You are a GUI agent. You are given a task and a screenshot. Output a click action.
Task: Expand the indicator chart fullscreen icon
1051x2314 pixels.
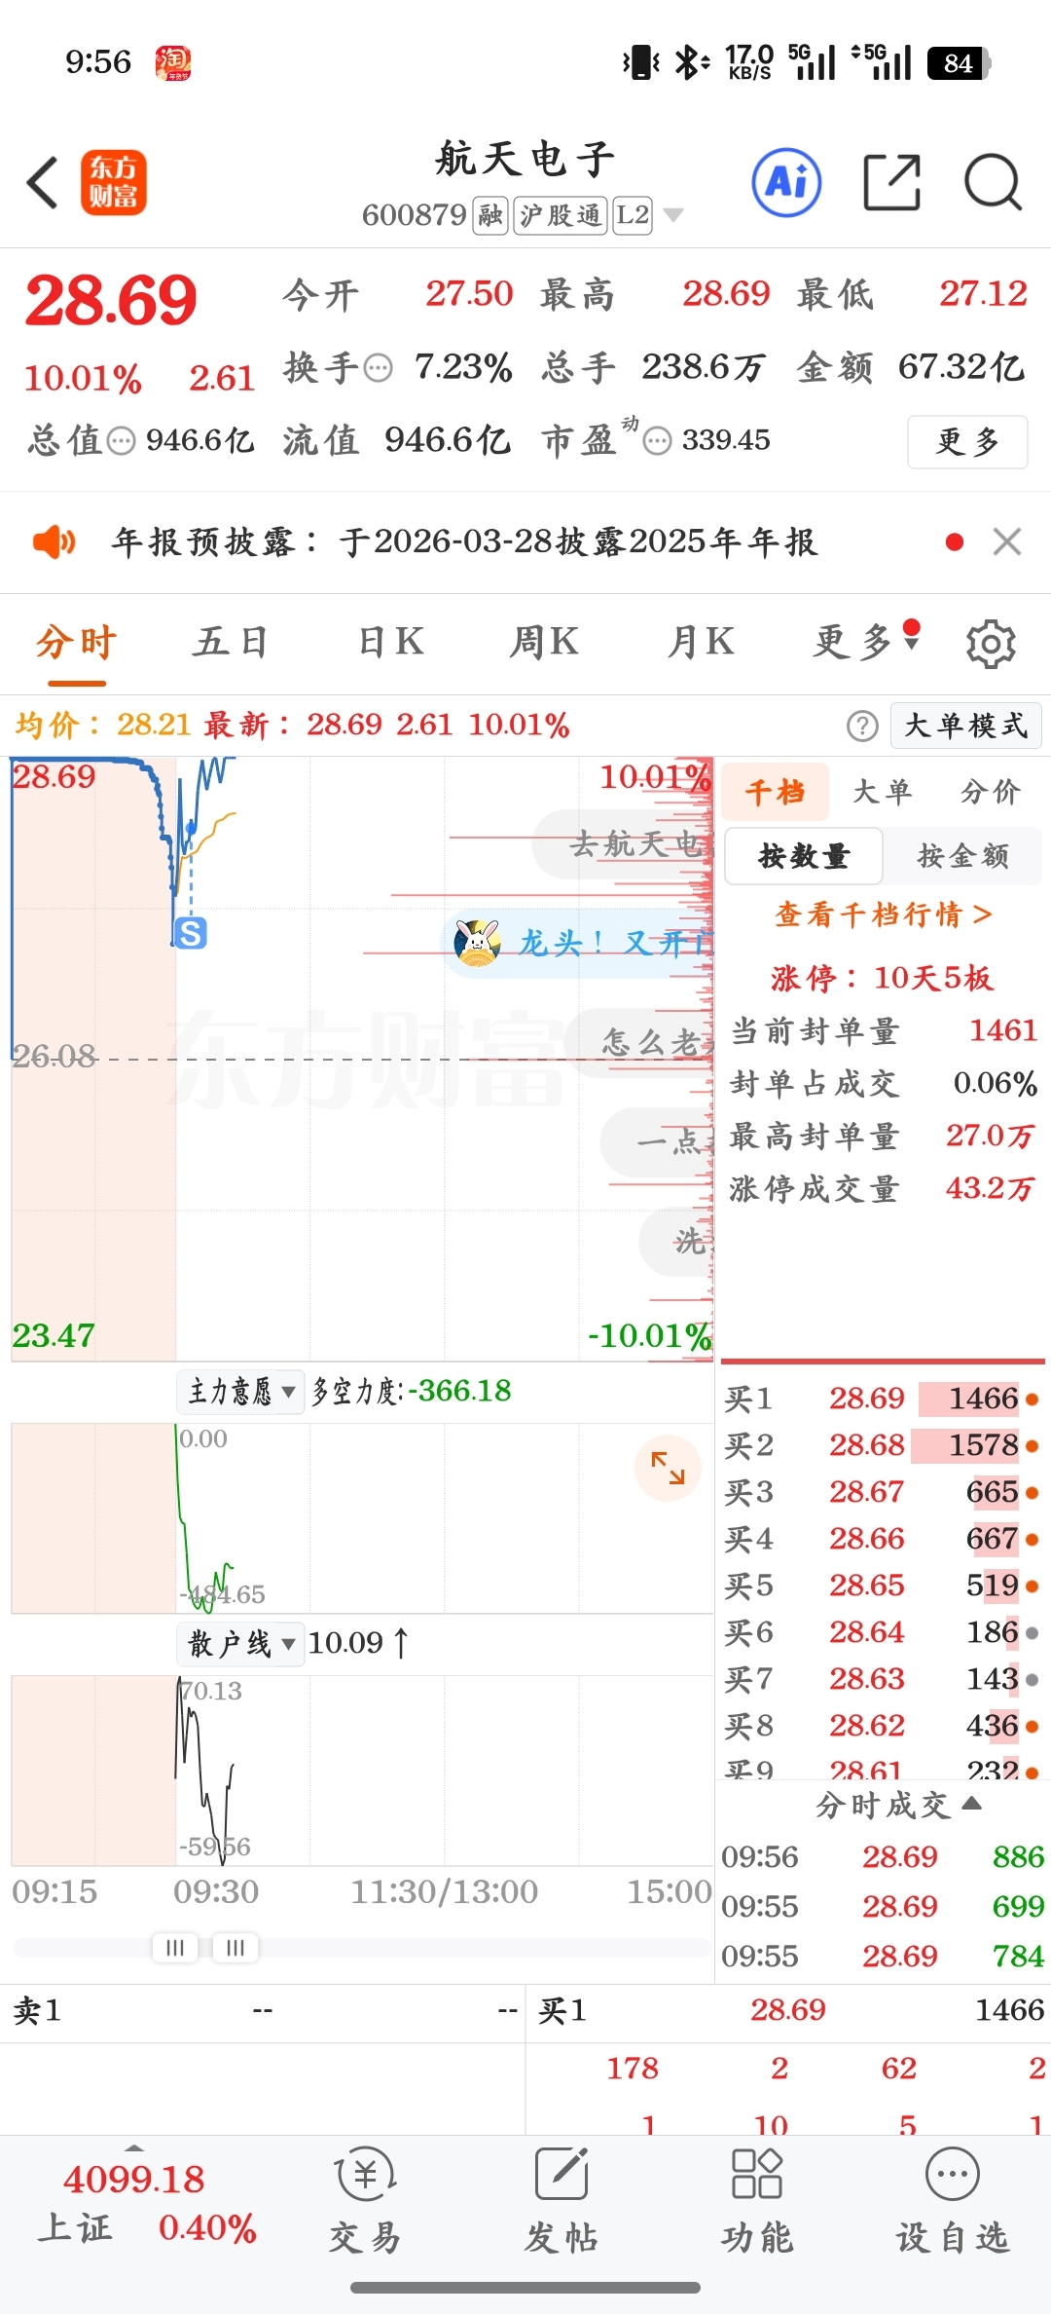(668, 1468)
